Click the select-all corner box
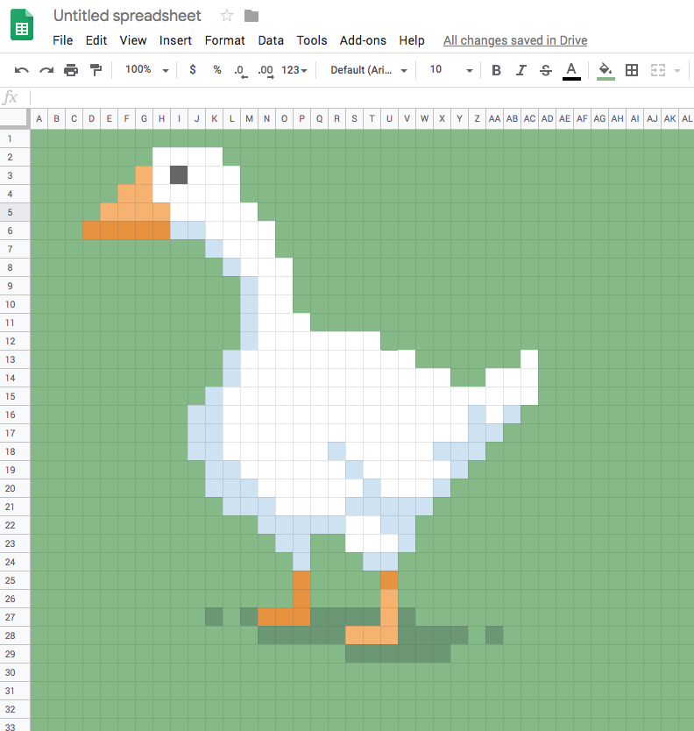 tap(15, 118)
